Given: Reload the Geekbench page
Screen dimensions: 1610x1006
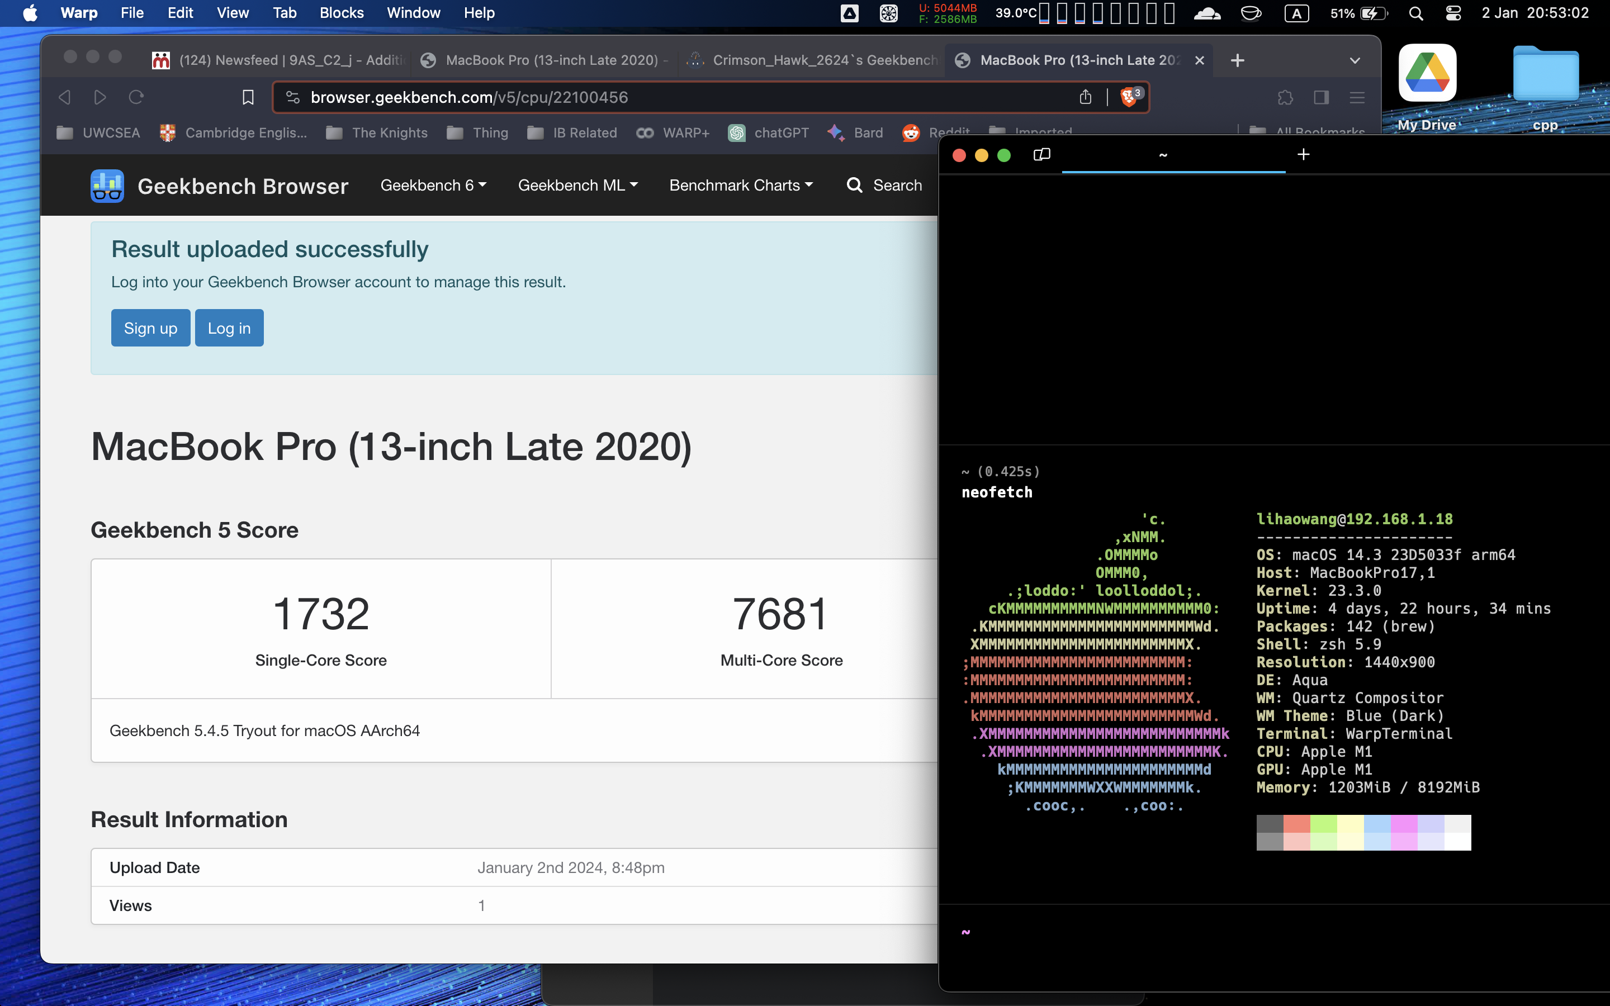Looking at the screenshot, I should (x=136, y=97).
